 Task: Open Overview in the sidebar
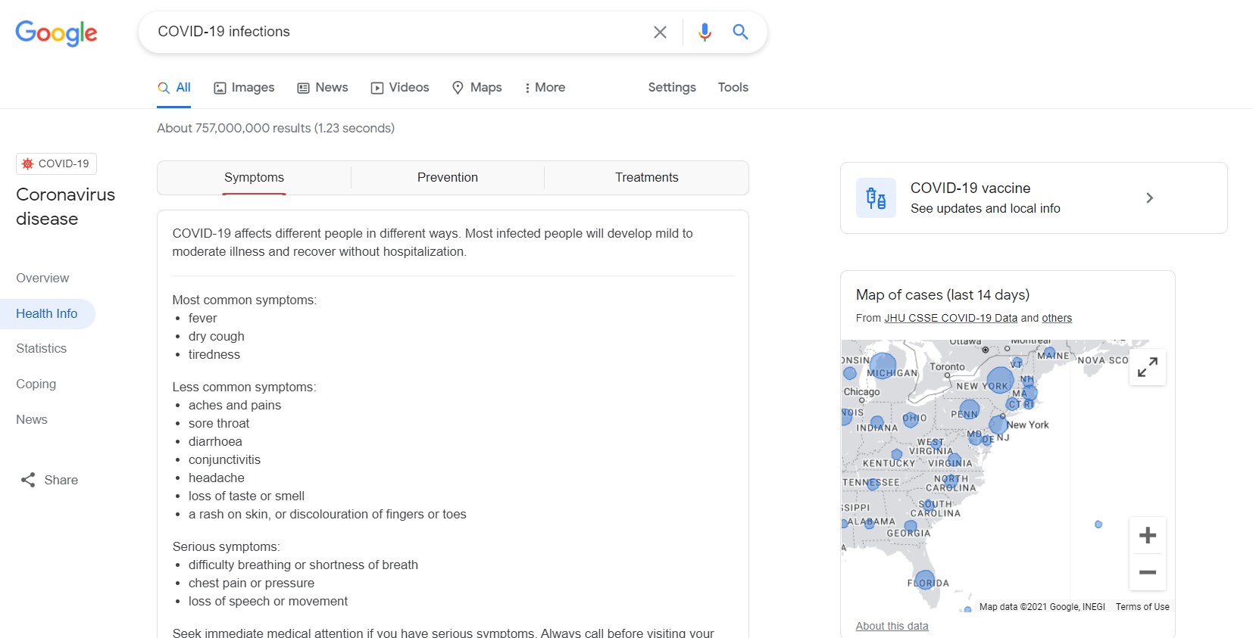click(x=42, y=279)
